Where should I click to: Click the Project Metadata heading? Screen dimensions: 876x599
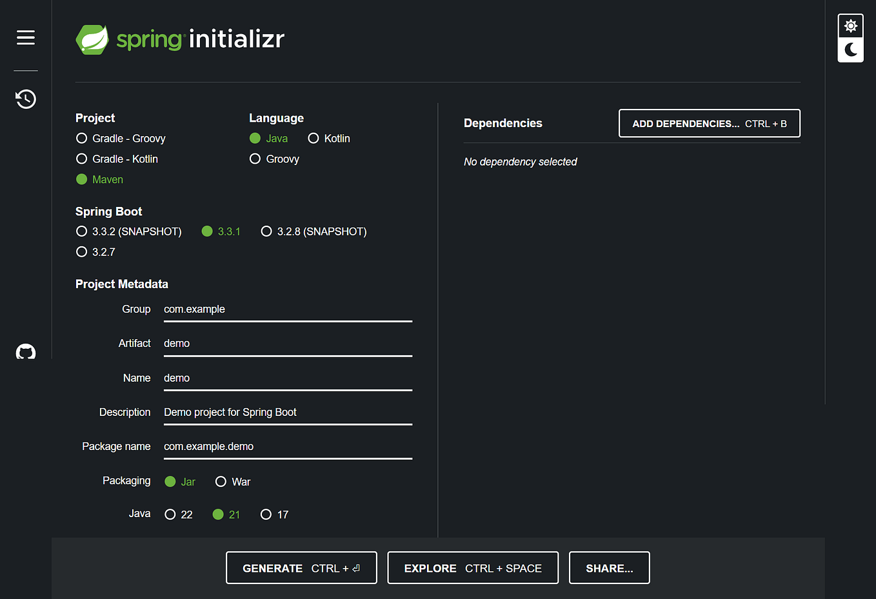point(122,284)
